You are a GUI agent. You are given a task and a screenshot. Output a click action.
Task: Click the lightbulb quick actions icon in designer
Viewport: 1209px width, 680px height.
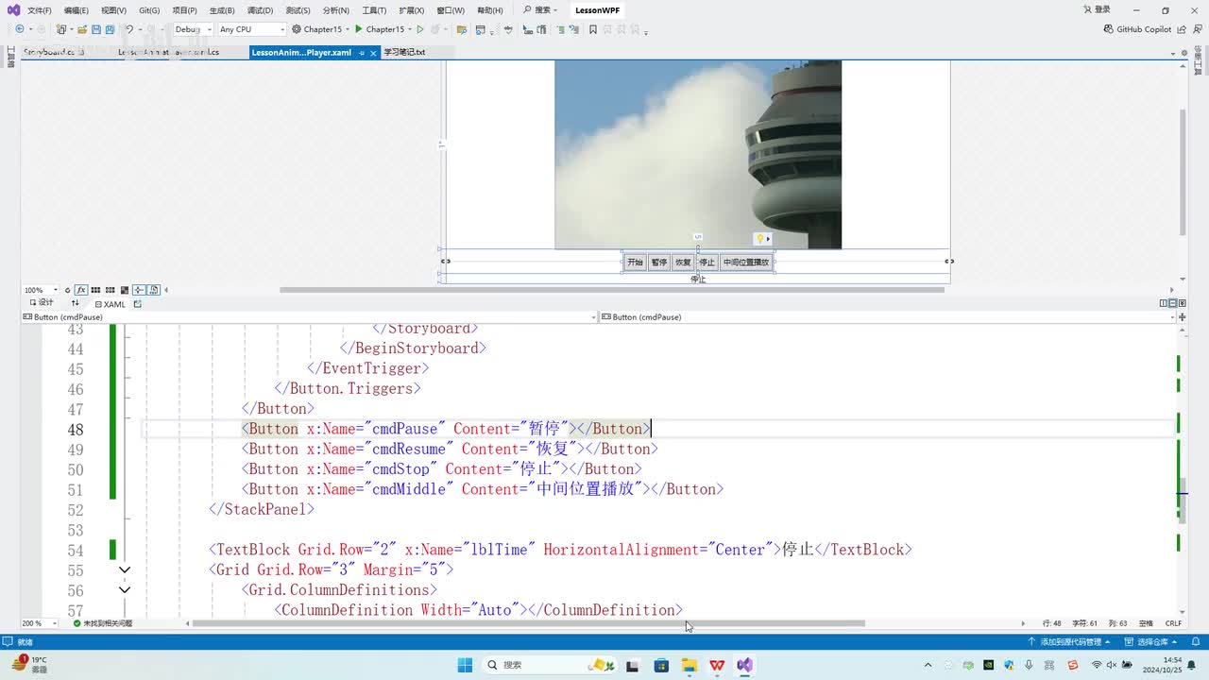759,239
